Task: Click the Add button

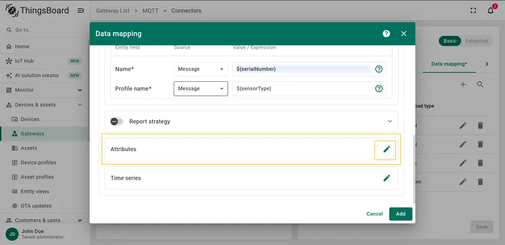Action: [x=401, y=214]
